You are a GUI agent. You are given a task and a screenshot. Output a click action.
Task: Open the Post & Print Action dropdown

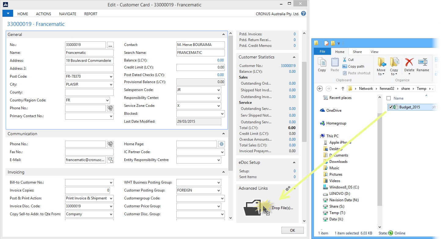[111, 198]
